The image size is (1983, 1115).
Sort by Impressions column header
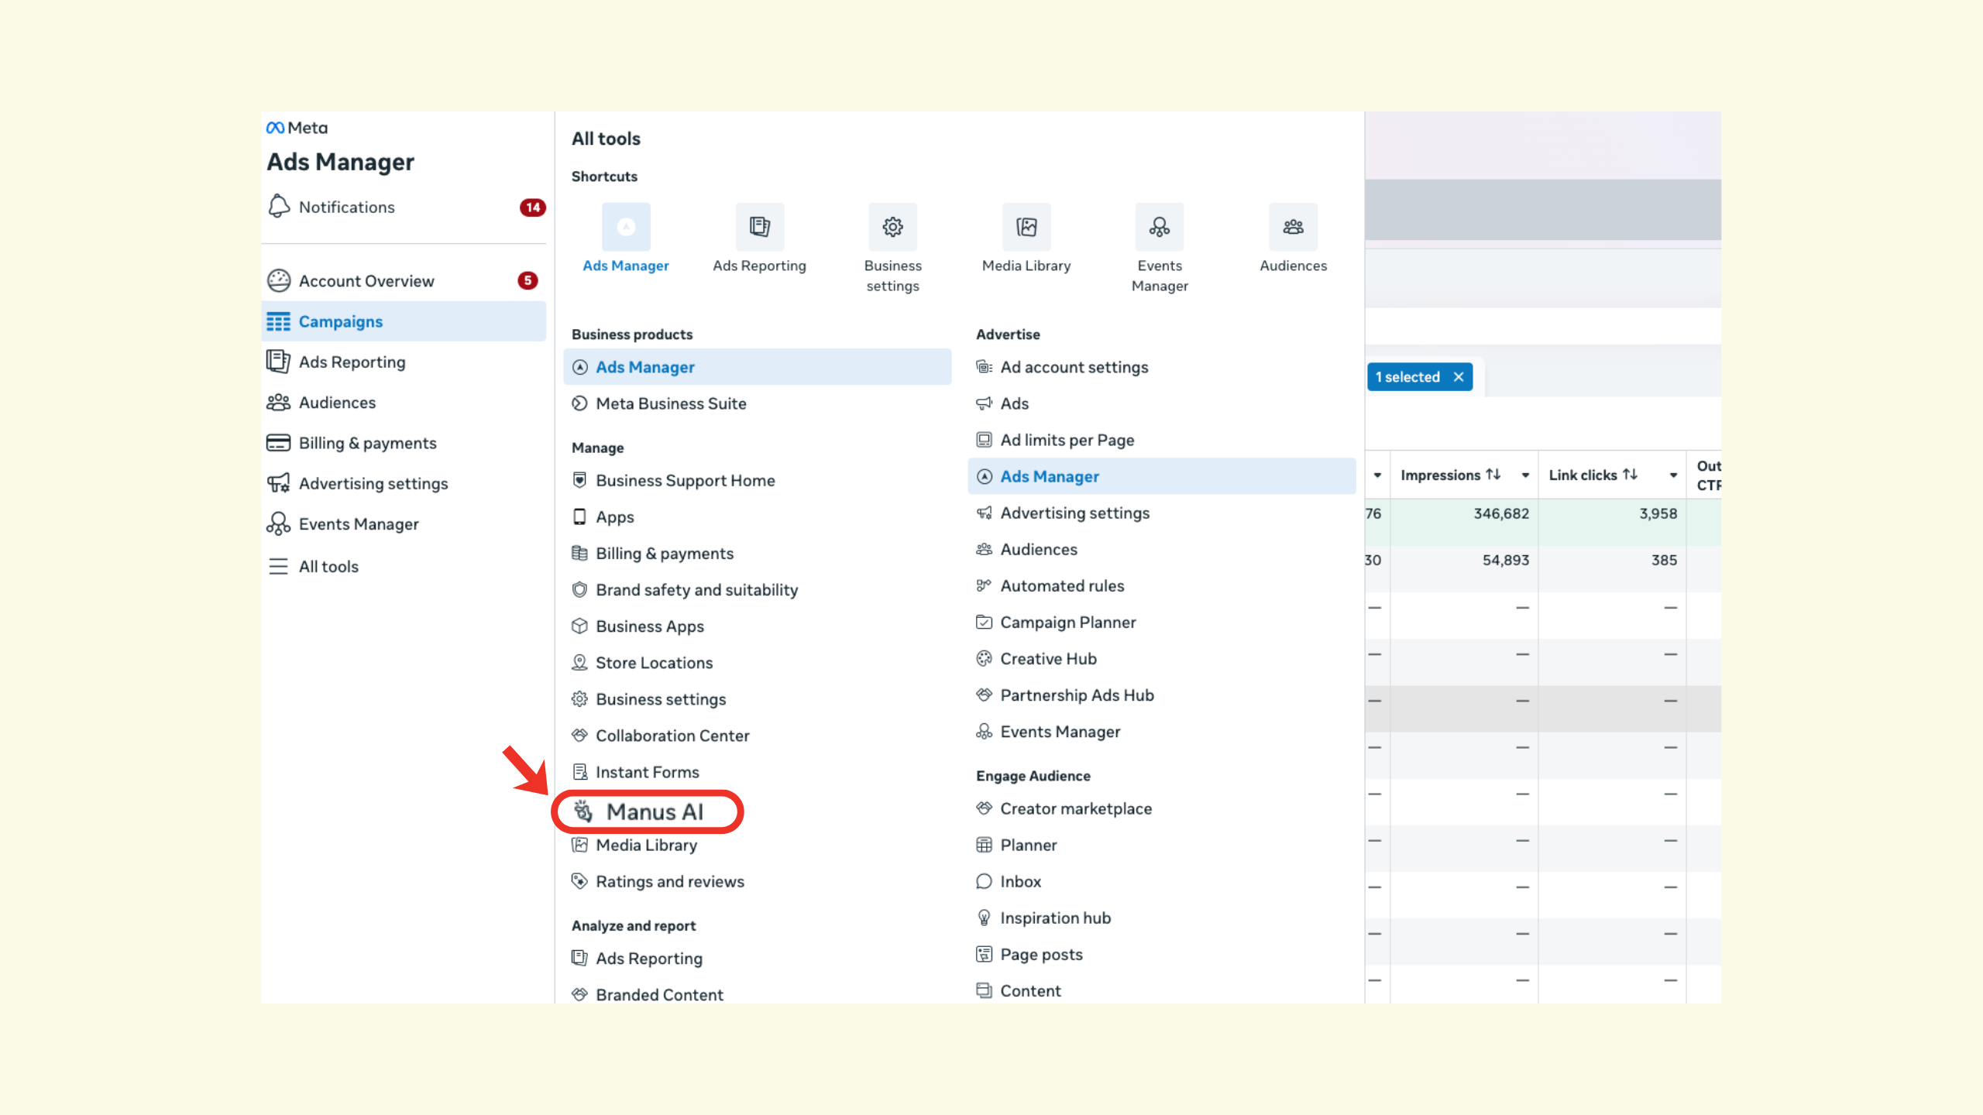click(1449, 475)
